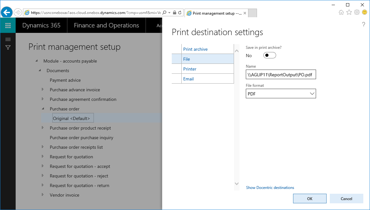The image size is (370, 210).
Task: Expand Request for quotation - reject node
Action: pyautogui.click(x=43, y=176)
